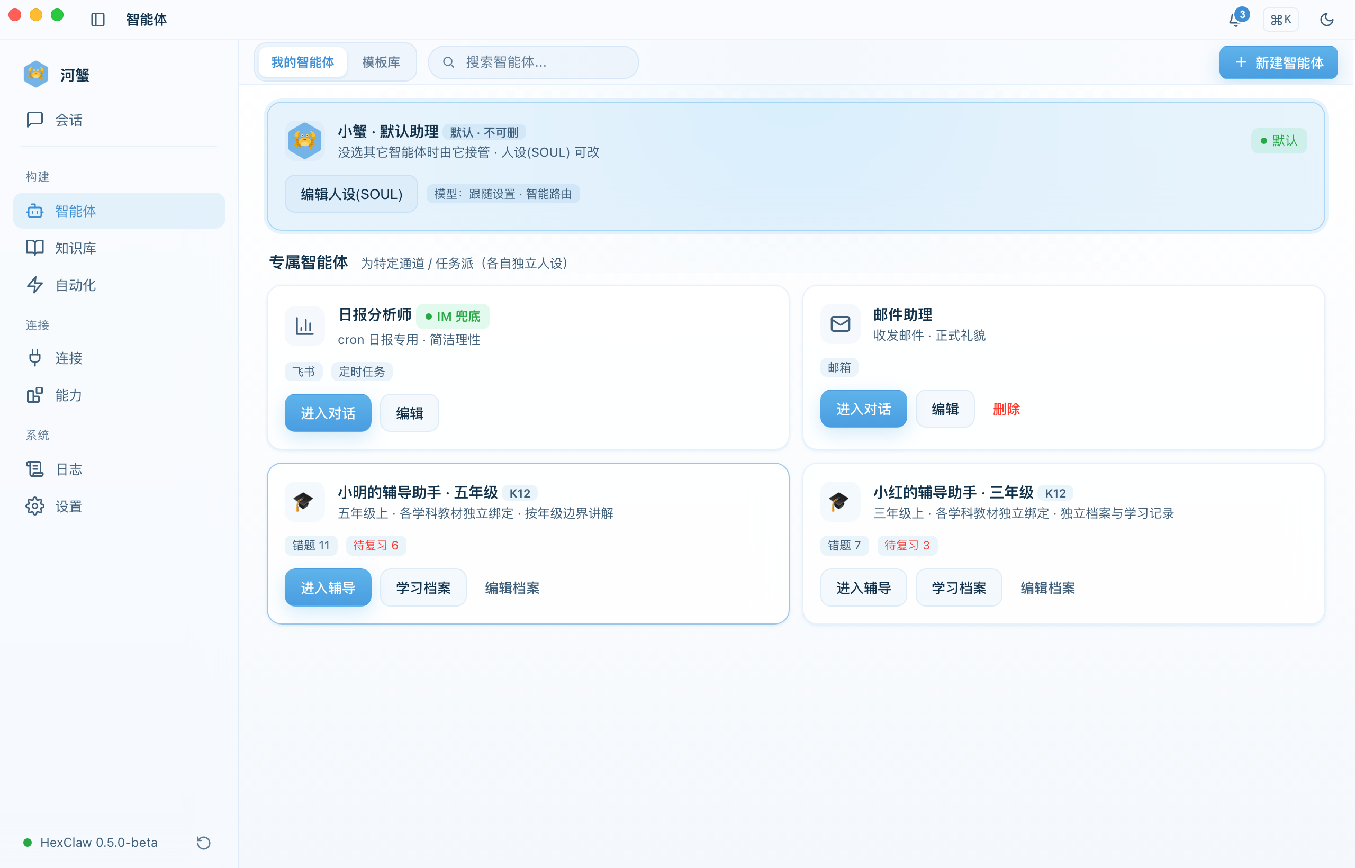Click 邮件助理 envelope icon
This screenshot has width=1355, height=868.
840,324
